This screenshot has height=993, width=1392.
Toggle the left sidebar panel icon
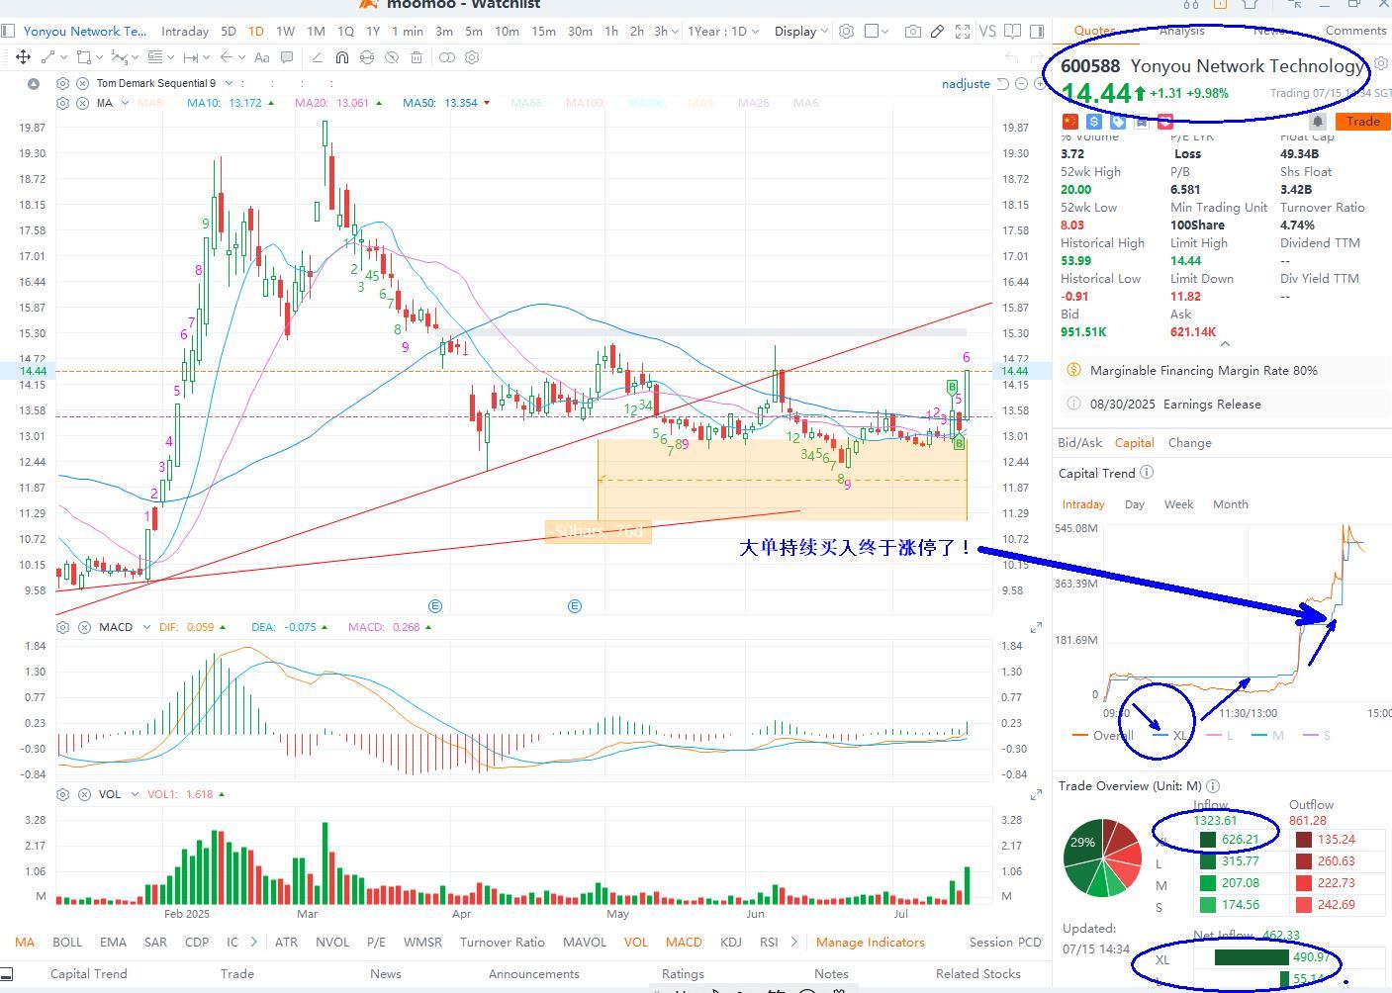(x=8, y=32)
